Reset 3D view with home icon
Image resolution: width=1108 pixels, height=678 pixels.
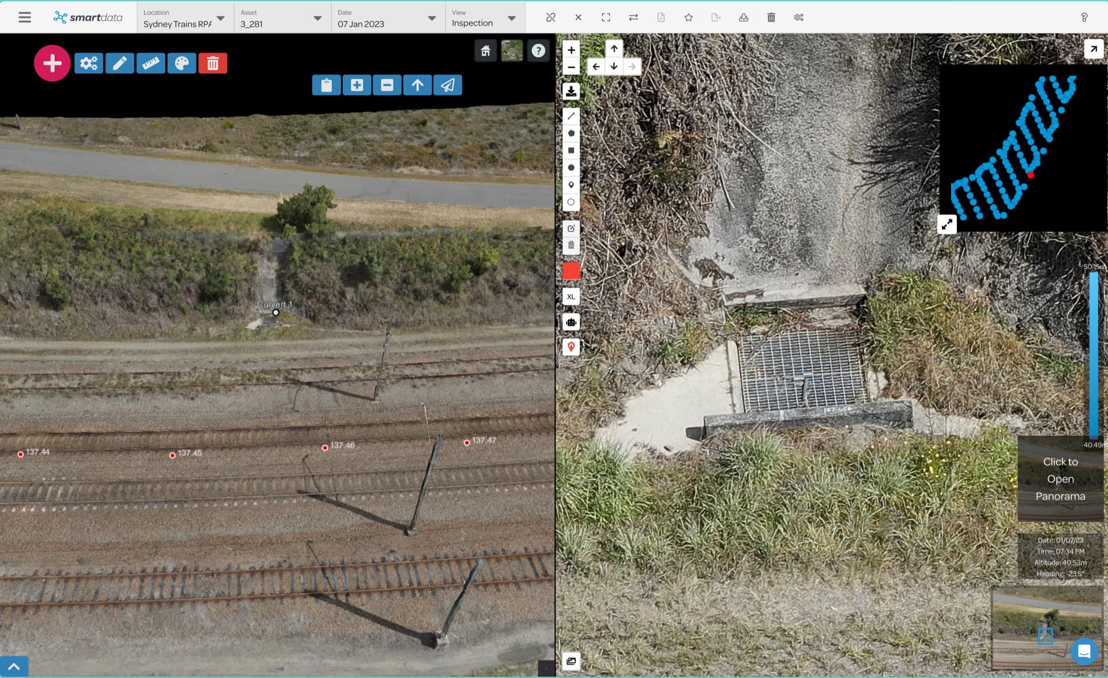point(485,51)
